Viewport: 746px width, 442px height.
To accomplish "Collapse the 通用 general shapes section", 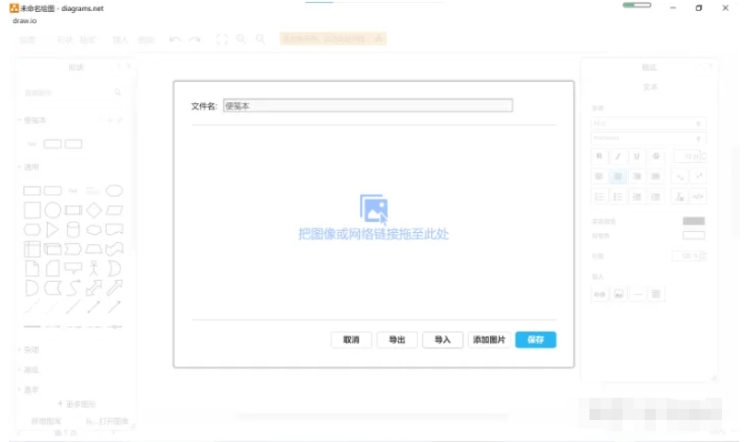I will [x=31, y=167].
